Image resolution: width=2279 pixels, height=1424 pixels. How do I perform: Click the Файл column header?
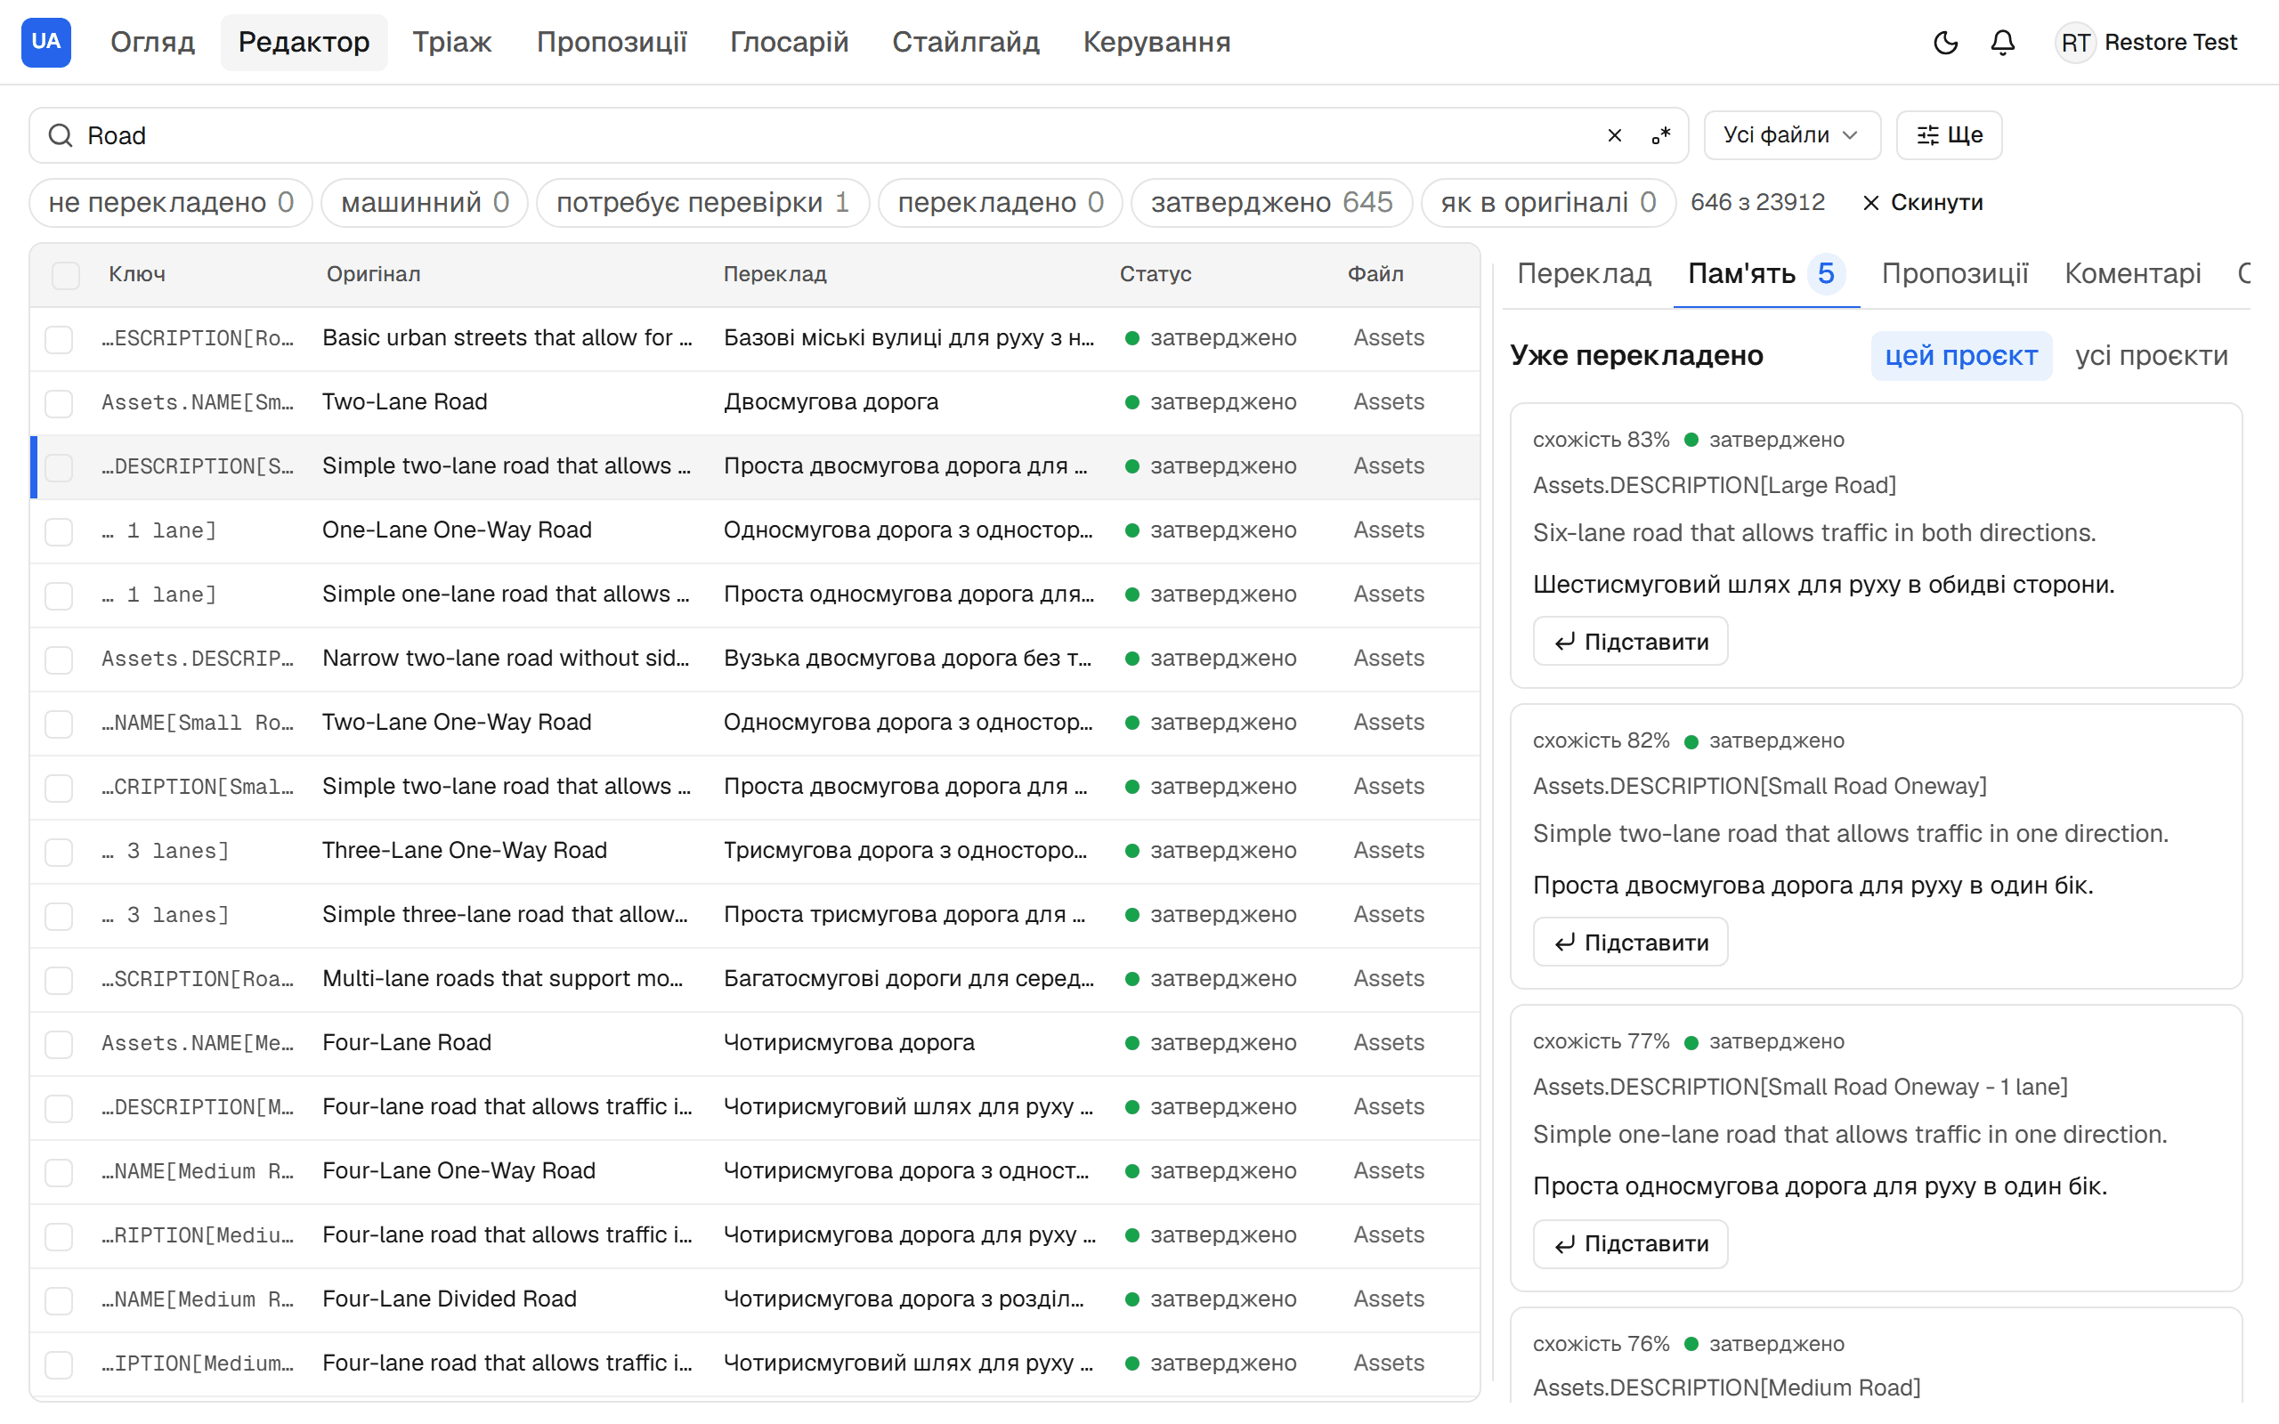point(1375,274)
